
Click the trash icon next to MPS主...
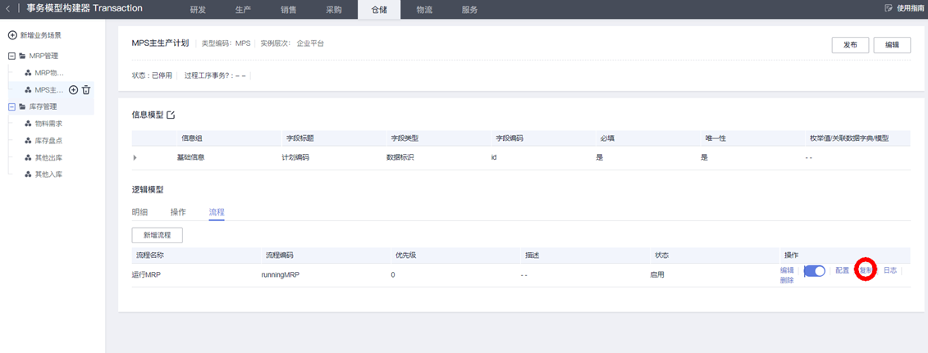coord(86,90)
